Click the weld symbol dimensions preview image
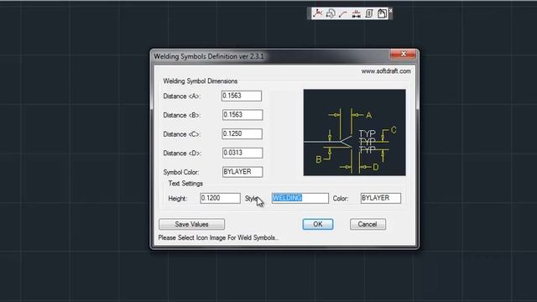537x302 pixels. [354, 133]
